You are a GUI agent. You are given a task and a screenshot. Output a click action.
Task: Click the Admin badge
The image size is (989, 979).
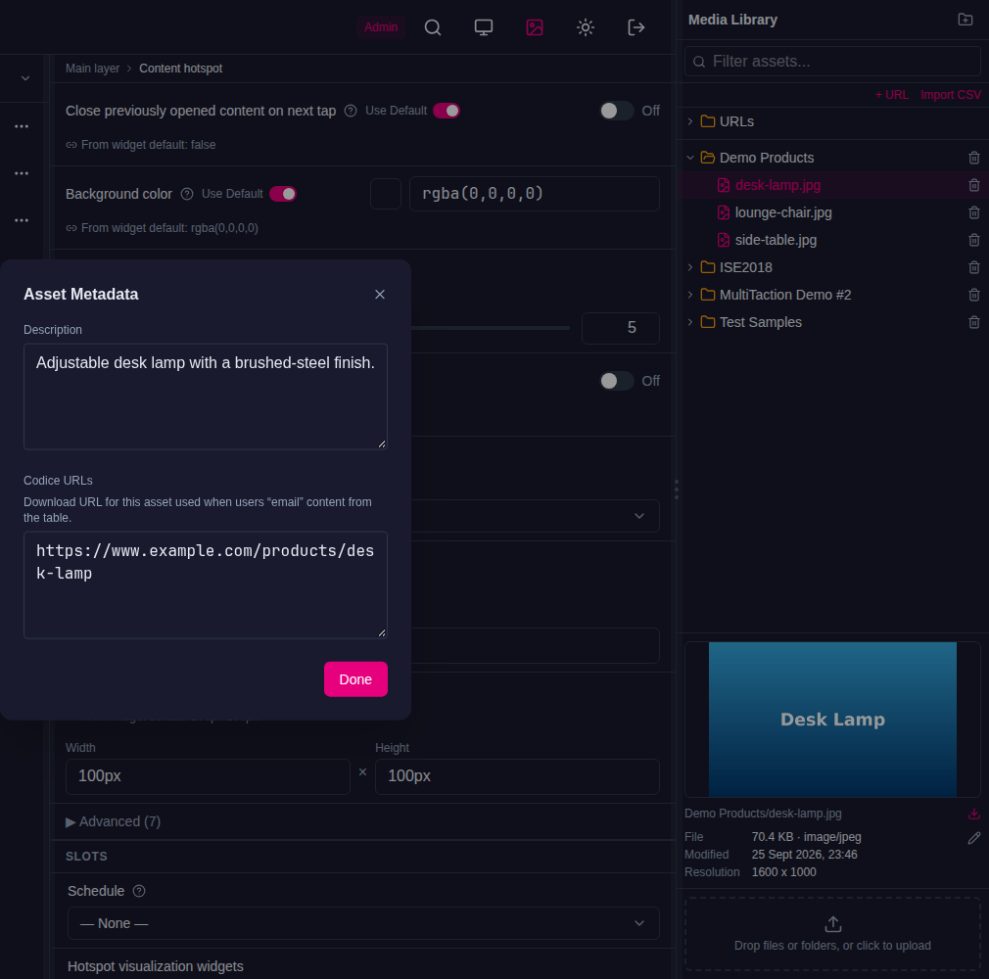[381, 27]
